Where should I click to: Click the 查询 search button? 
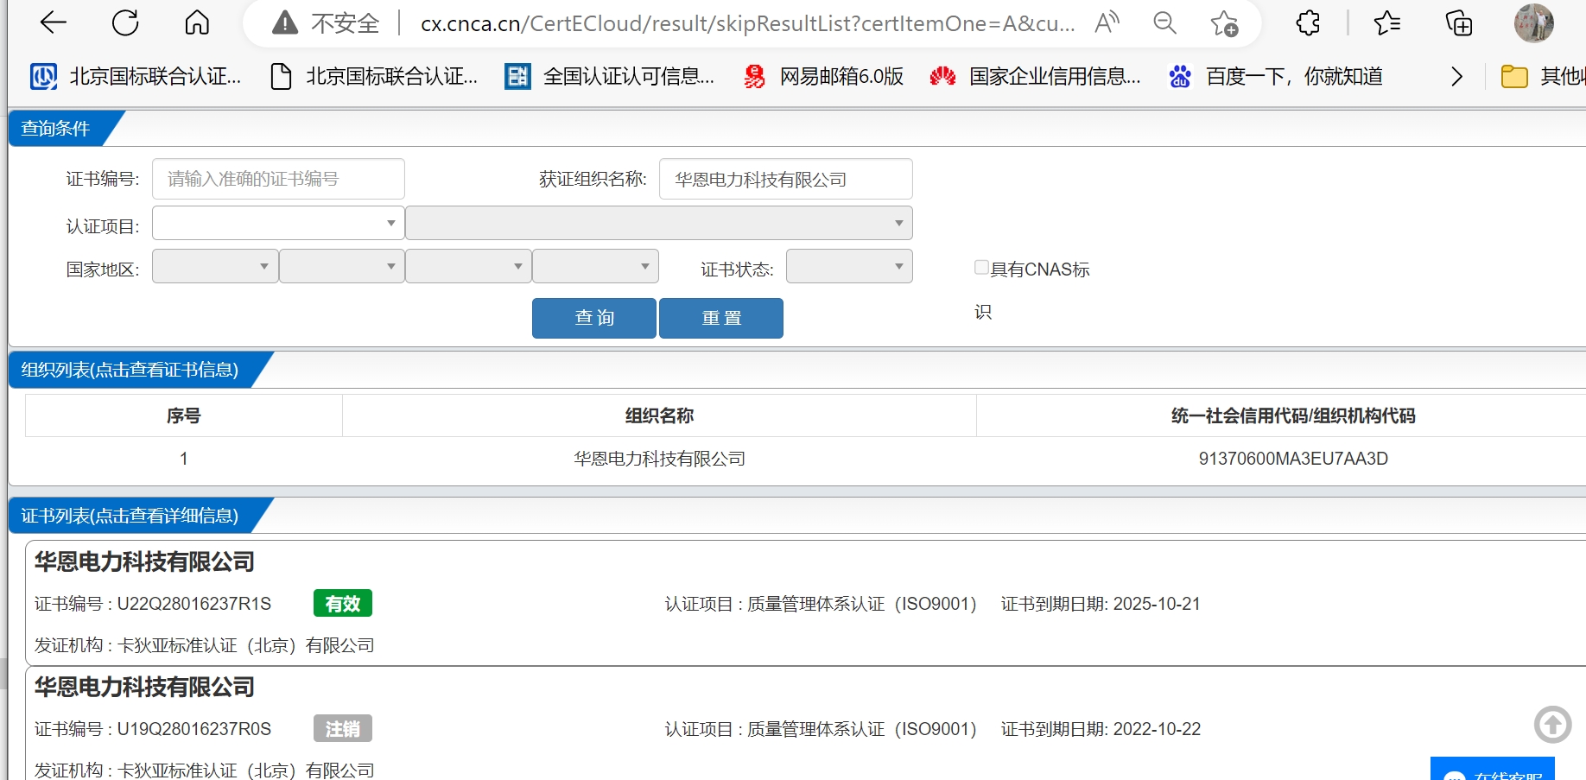point(594,318)
